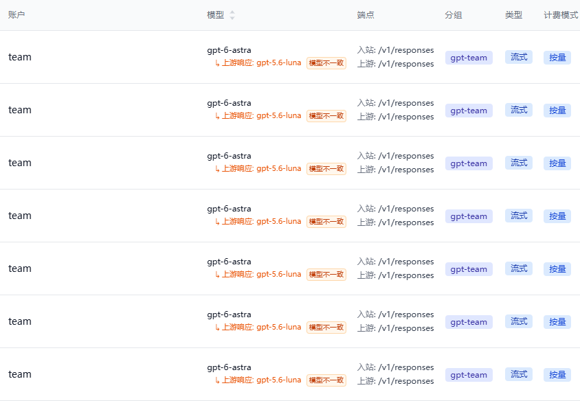This screenshot has width=580, height=401.
Task: Click the 流式 tag in the last row
Action: [x=519, y=374]
